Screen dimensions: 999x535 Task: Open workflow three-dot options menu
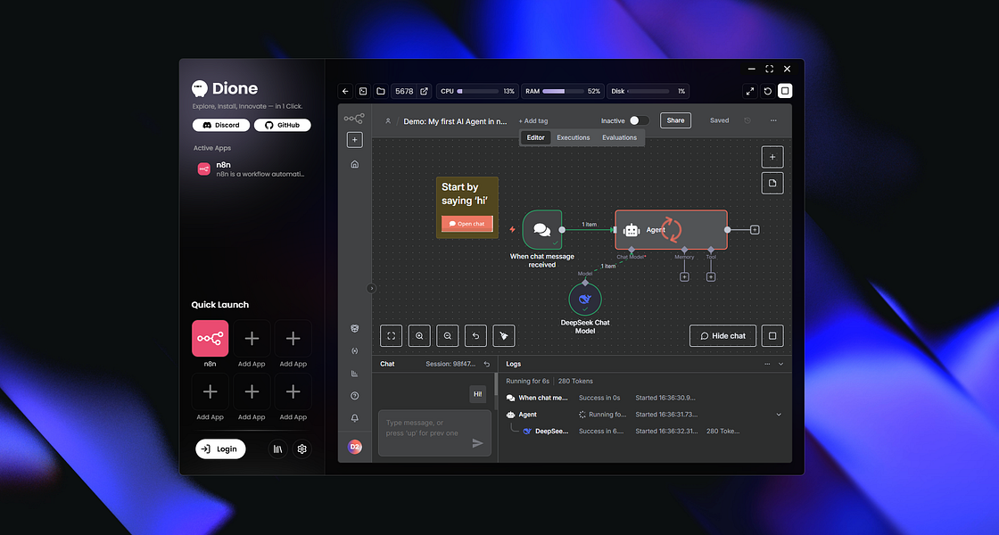tap(773, 120)
